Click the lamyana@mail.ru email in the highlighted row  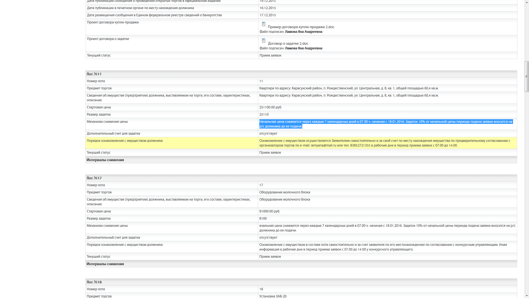[323, 145]
